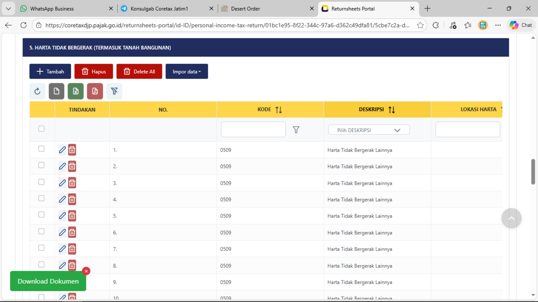Click the Tambah button
The width and height of the screenshot is (538, 302).
(50, 71)
